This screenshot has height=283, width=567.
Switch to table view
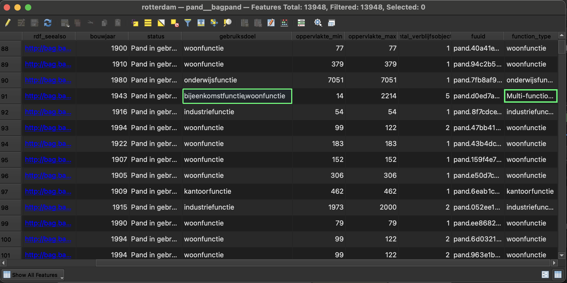pos(558,275)
